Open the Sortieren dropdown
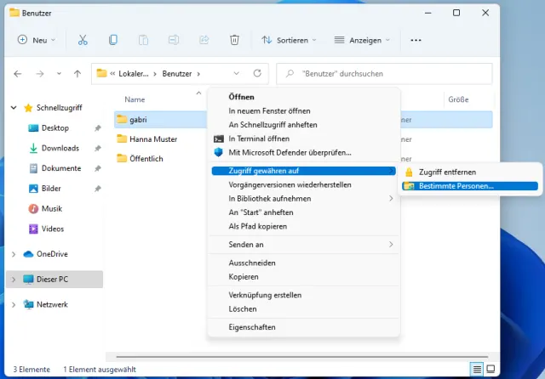Screen dimensions: 545x379 tap(289, 40)
